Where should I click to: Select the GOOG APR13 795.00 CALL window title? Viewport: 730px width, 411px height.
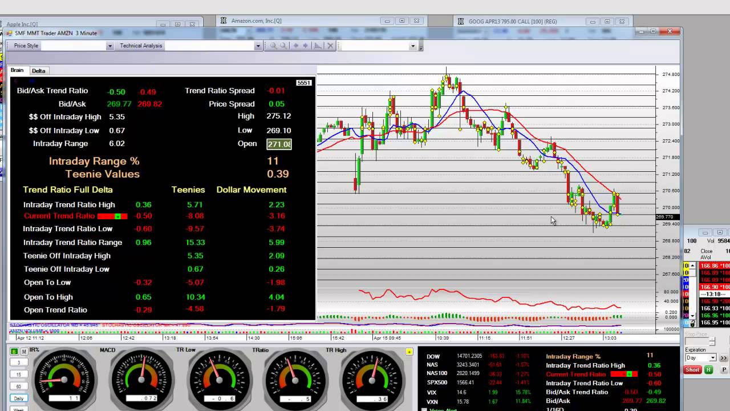[512, 22]
